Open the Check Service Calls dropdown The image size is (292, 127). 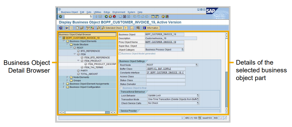pos(198,103)
